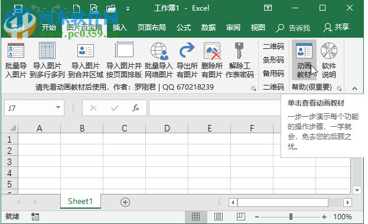Switch to the 插入 tab

click(120, 28)
